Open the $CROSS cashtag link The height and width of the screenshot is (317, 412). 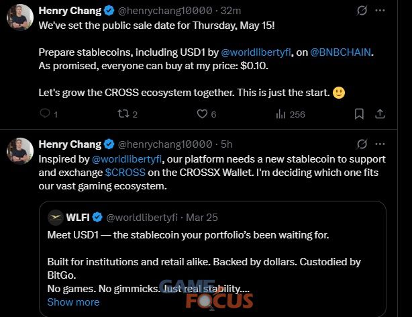[x=123, y=173]
